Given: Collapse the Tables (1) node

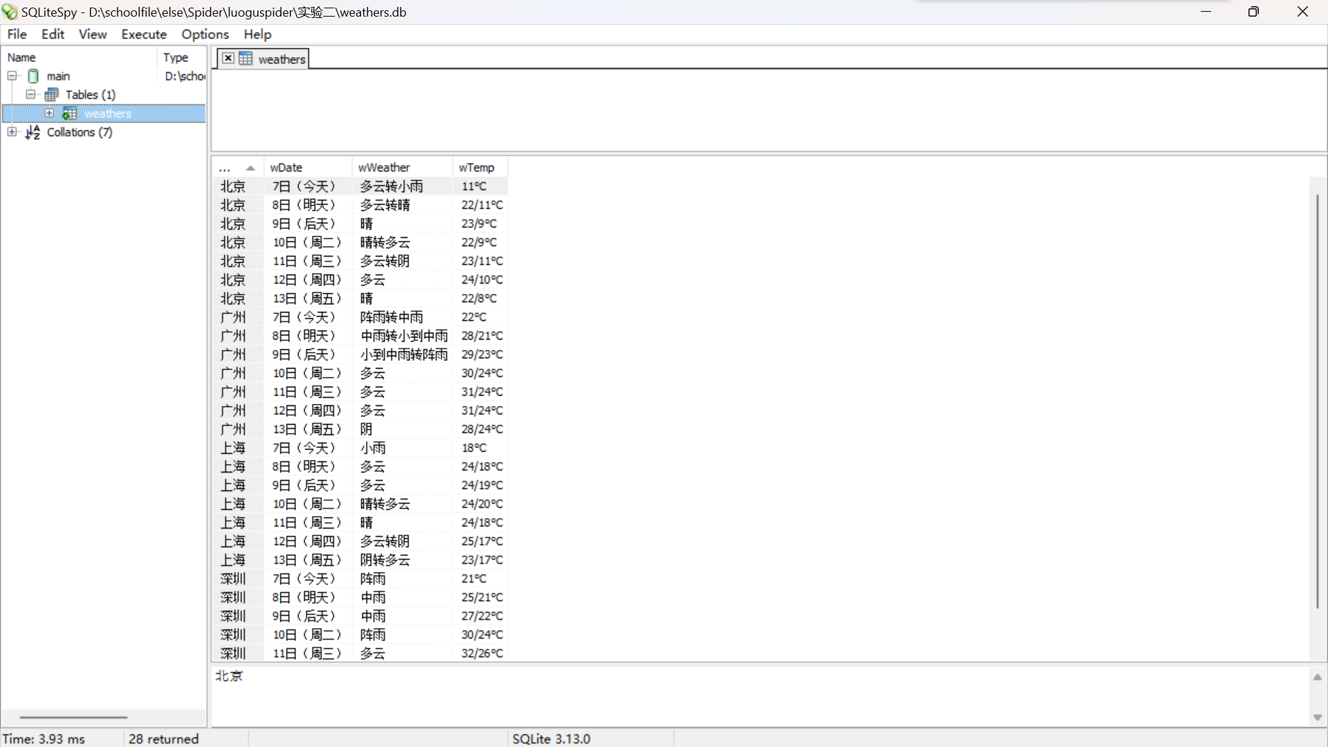Looking at the screenshot, I should (30, 95).
